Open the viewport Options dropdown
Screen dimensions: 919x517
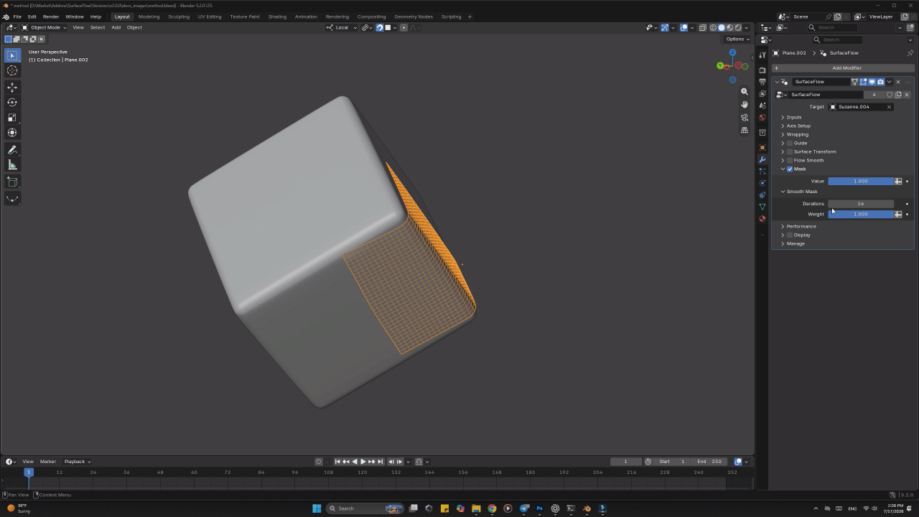click(x=737, y=39)
